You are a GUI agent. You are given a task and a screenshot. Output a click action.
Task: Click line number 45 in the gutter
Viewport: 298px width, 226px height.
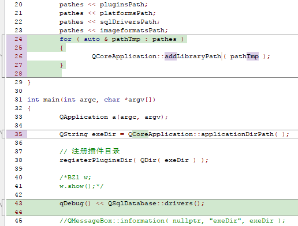[x=18, y=221]
